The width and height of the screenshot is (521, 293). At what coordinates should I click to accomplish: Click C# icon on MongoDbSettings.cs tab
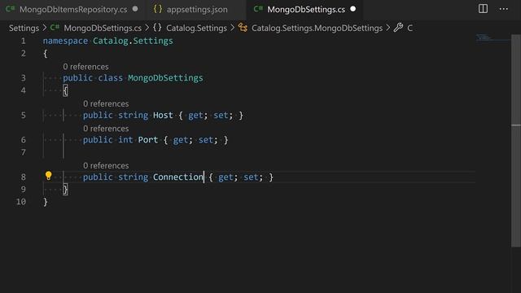(x=258, y=9)
